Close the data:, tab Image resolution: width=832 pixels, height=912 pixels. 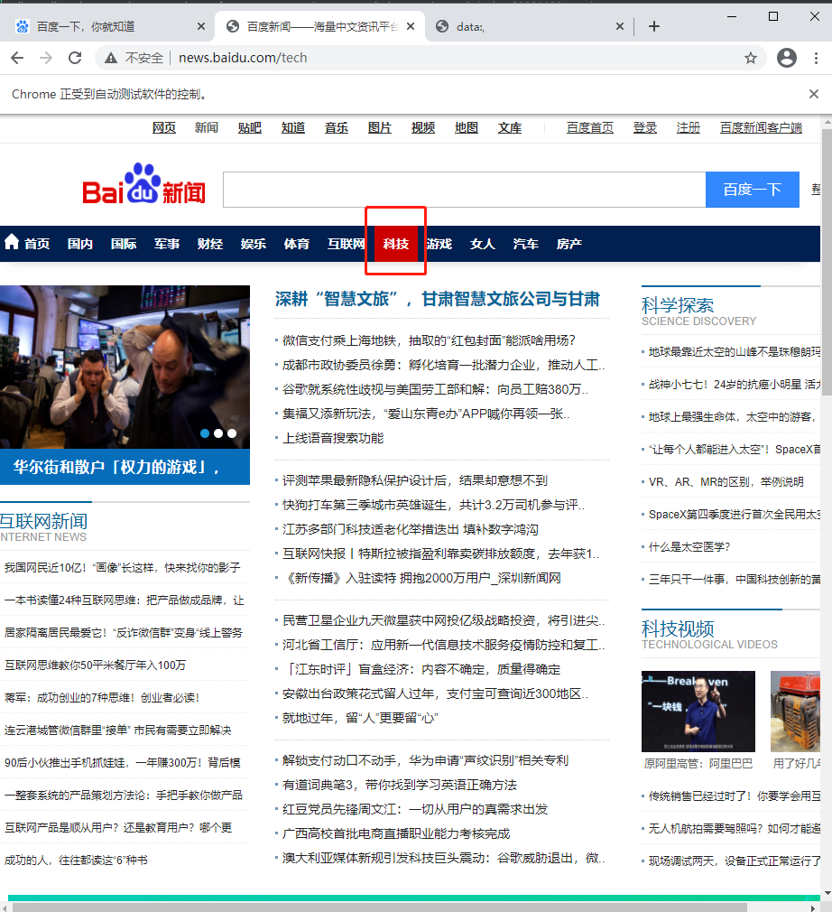tap(620, 26)
